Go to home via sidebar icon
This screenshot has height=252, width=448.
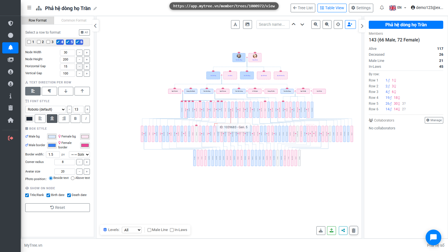(11, 120)
